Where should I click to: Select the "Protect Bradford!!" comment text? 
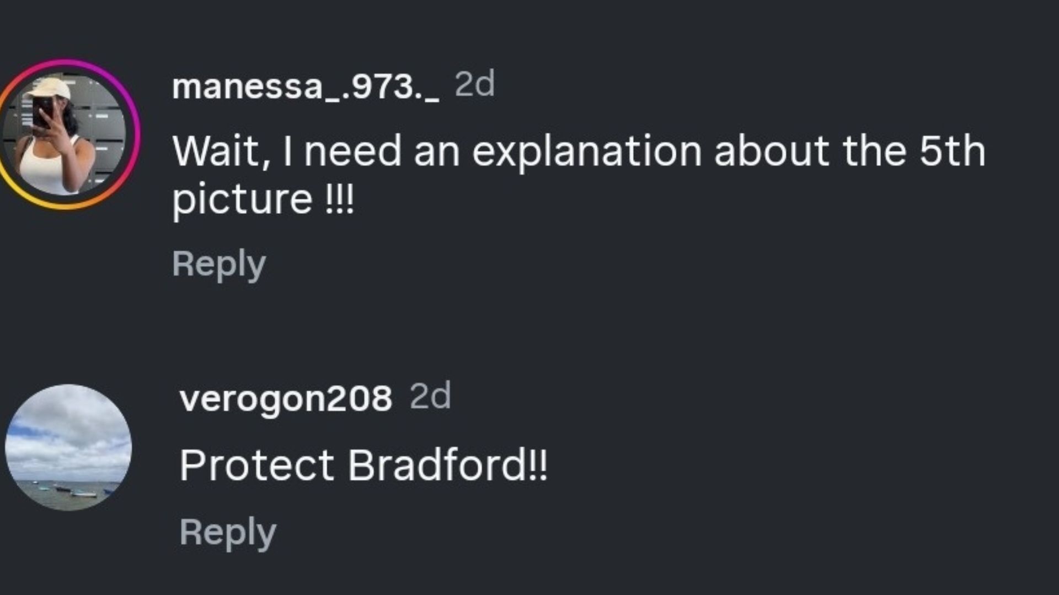pos(363,466)
